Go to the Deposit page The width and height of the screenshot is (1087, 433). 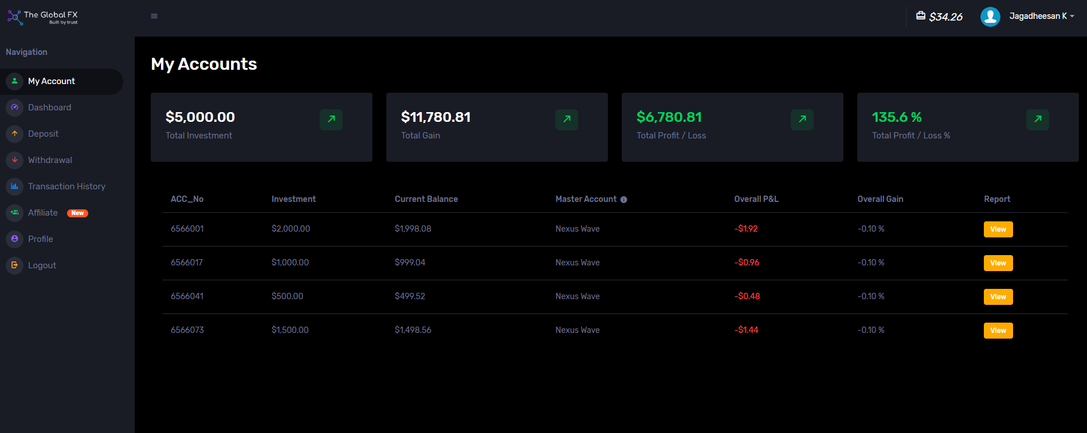(43, 134)
